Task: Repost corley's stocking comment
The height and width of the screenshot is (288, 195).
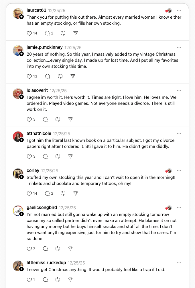Action: (x=63, y=194)
